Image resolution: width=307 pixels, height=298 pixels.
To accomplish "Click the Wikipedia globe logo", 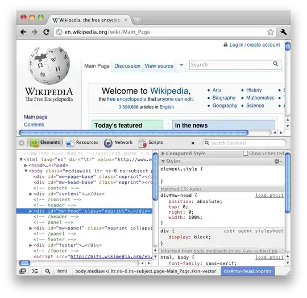I will [x=49, y=65].
